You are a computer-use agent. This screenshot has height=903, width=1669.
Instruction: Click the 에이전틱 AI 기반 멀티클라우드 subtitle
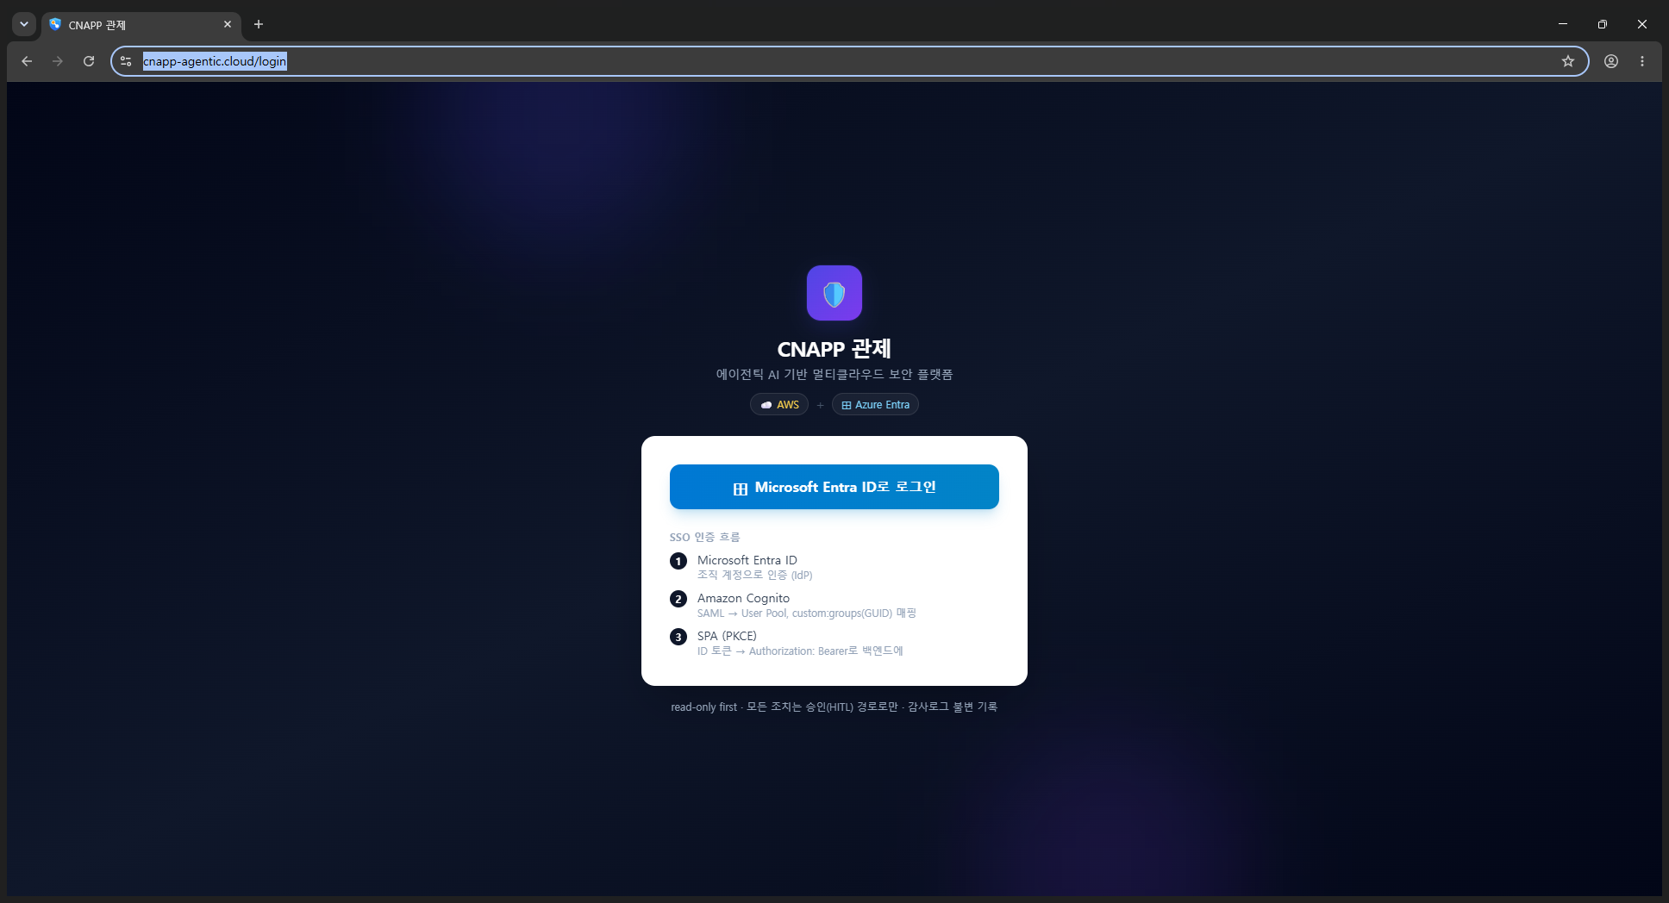pyautogui.click(x=834, y=374)
